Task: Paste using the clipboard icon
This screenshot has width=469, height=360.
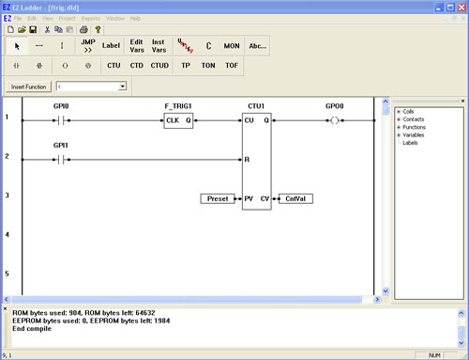Action: [69, 29]
